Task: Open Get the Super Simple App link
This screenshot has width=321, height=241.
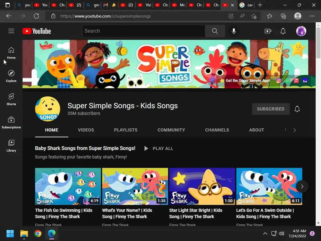Action: (248, 81)
